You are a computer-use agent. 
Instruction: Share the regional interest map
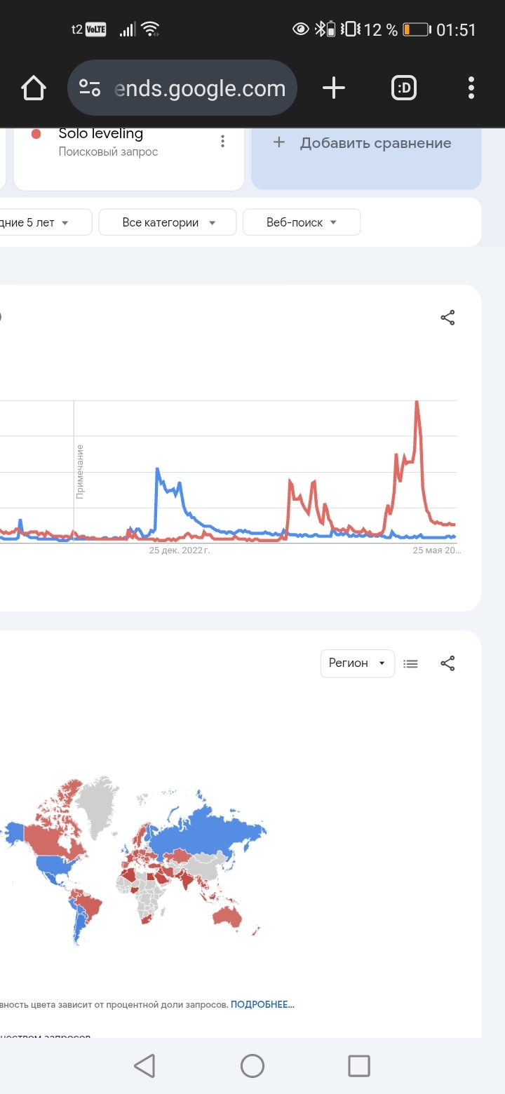(x=447, y=663)
